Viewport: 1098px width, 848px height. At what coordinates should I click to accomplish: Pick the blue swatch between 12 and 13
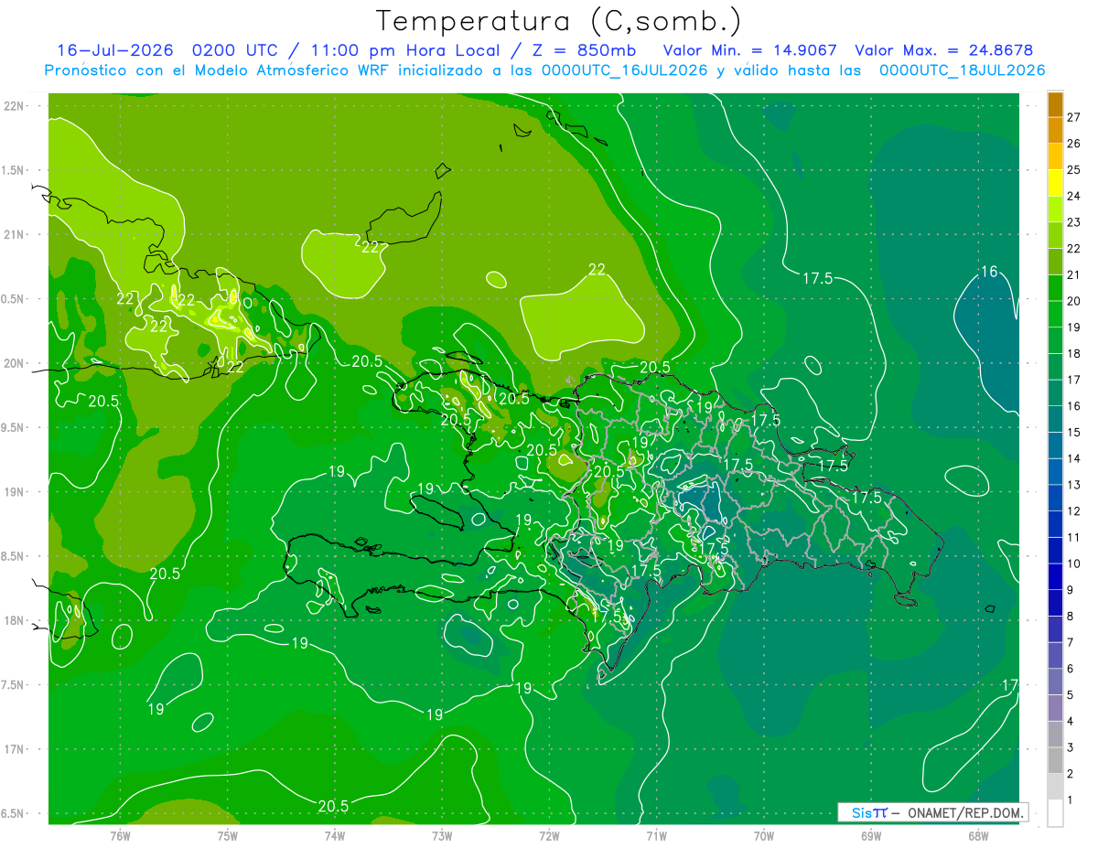pos(1055,498)
